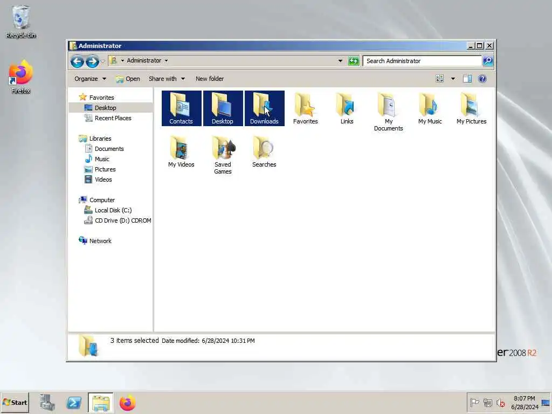Open Action Center flag in system tray
This screenshot has width=552, height=414.
474,402
